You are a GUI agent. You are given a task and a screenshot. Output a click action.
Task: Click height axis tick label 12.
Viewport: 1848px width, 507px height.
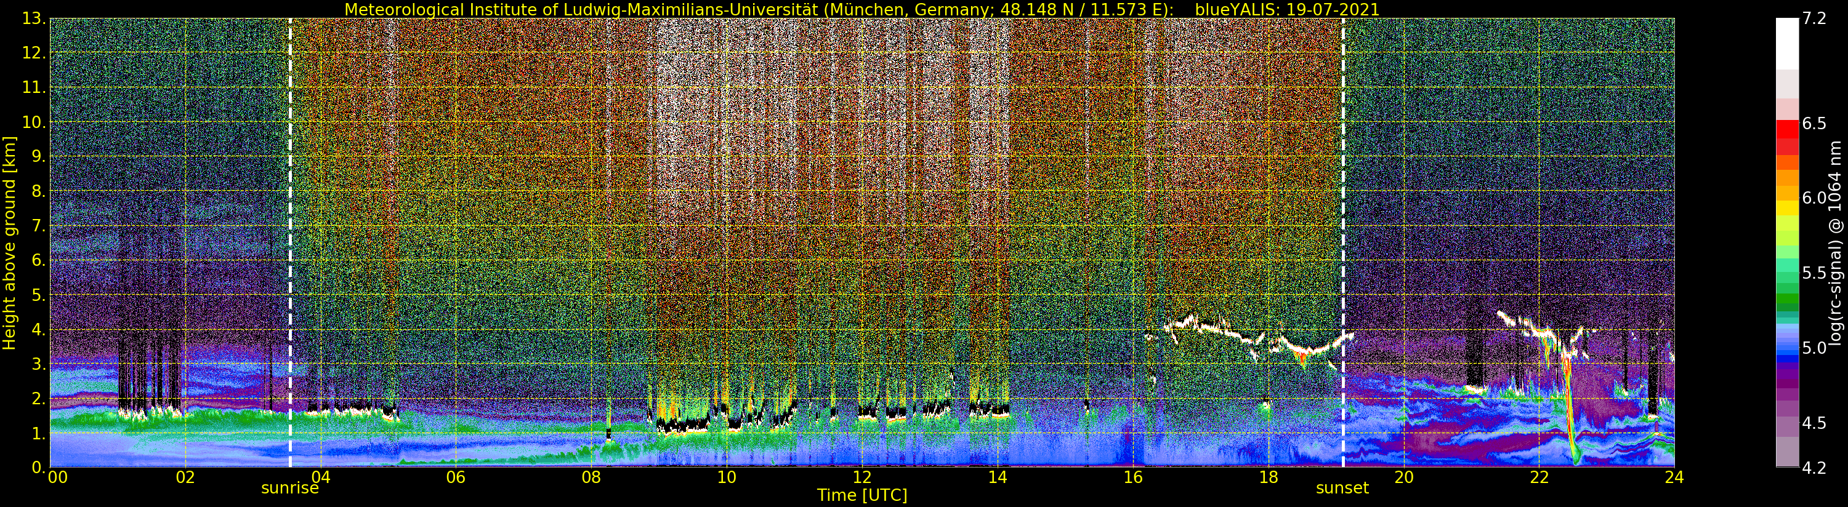(x=34, y=54)
